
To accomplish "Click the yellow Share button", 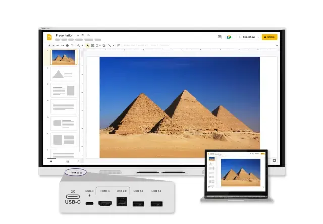I will (x=270, y=37).
